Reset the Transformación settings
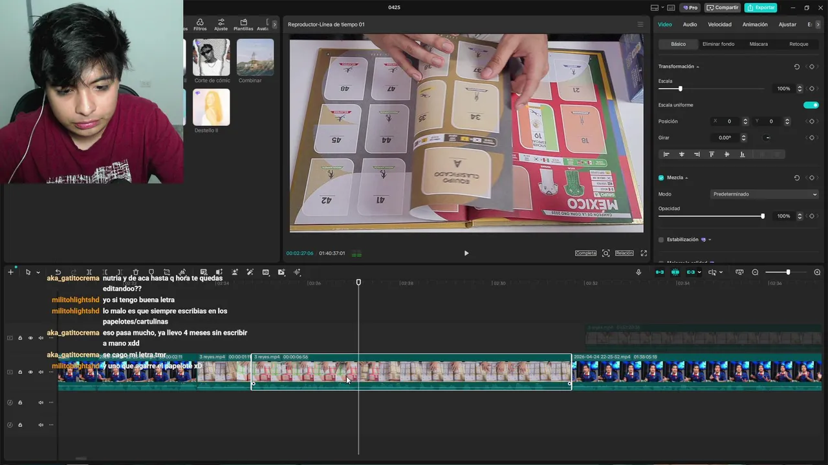The image size is (828, 465). coord(796,67)
